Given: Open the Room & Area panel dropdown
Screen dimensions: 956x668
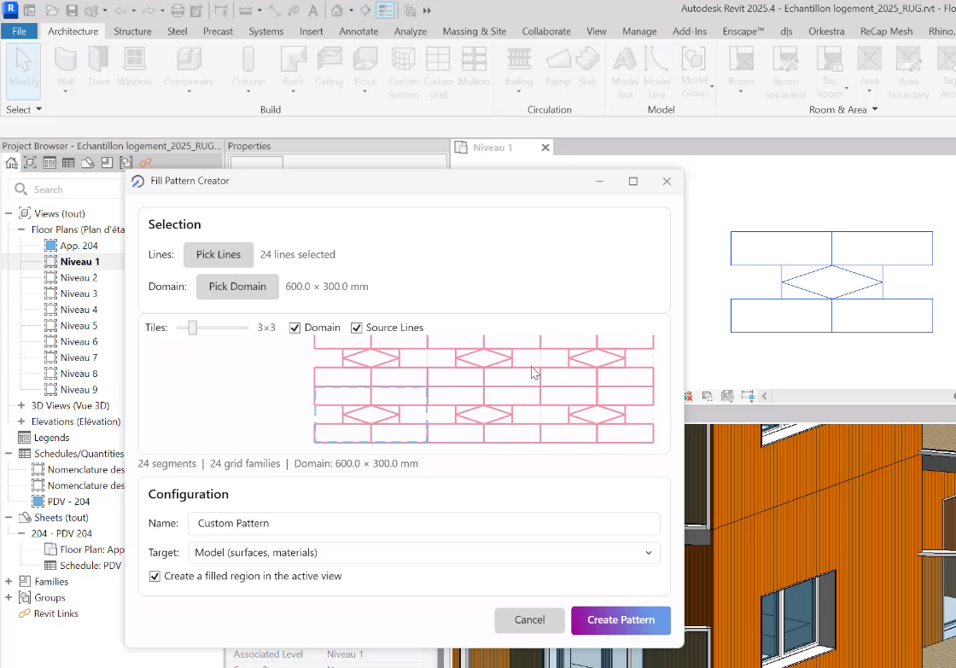Looking at the screenshot, I should [x=843, y=110].
